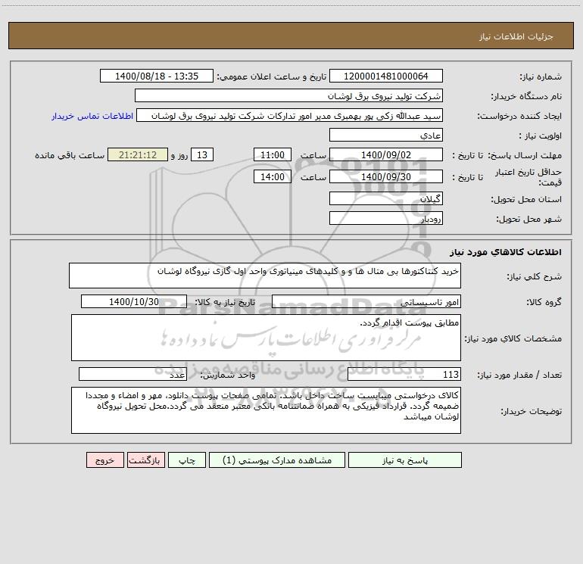Click the priority field عادی
This screenshot has width=583, height=564.
point(386,135)
